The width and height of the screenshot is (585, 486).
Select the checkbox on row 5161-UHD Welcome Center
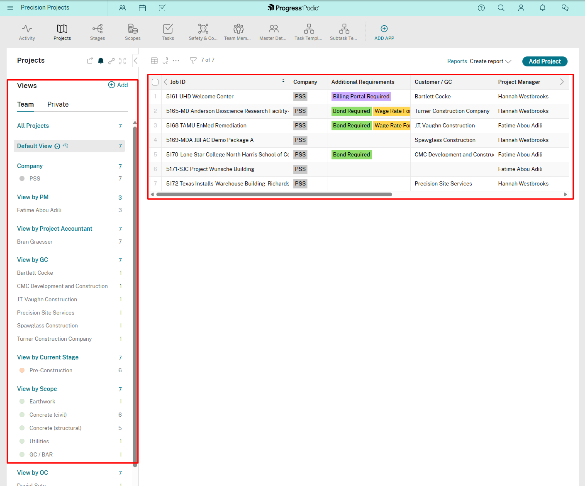click(155, 96)
